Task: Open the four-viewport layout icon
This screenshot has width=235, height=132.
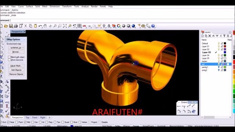Action: pyautogui.click(x=80, y=26)
